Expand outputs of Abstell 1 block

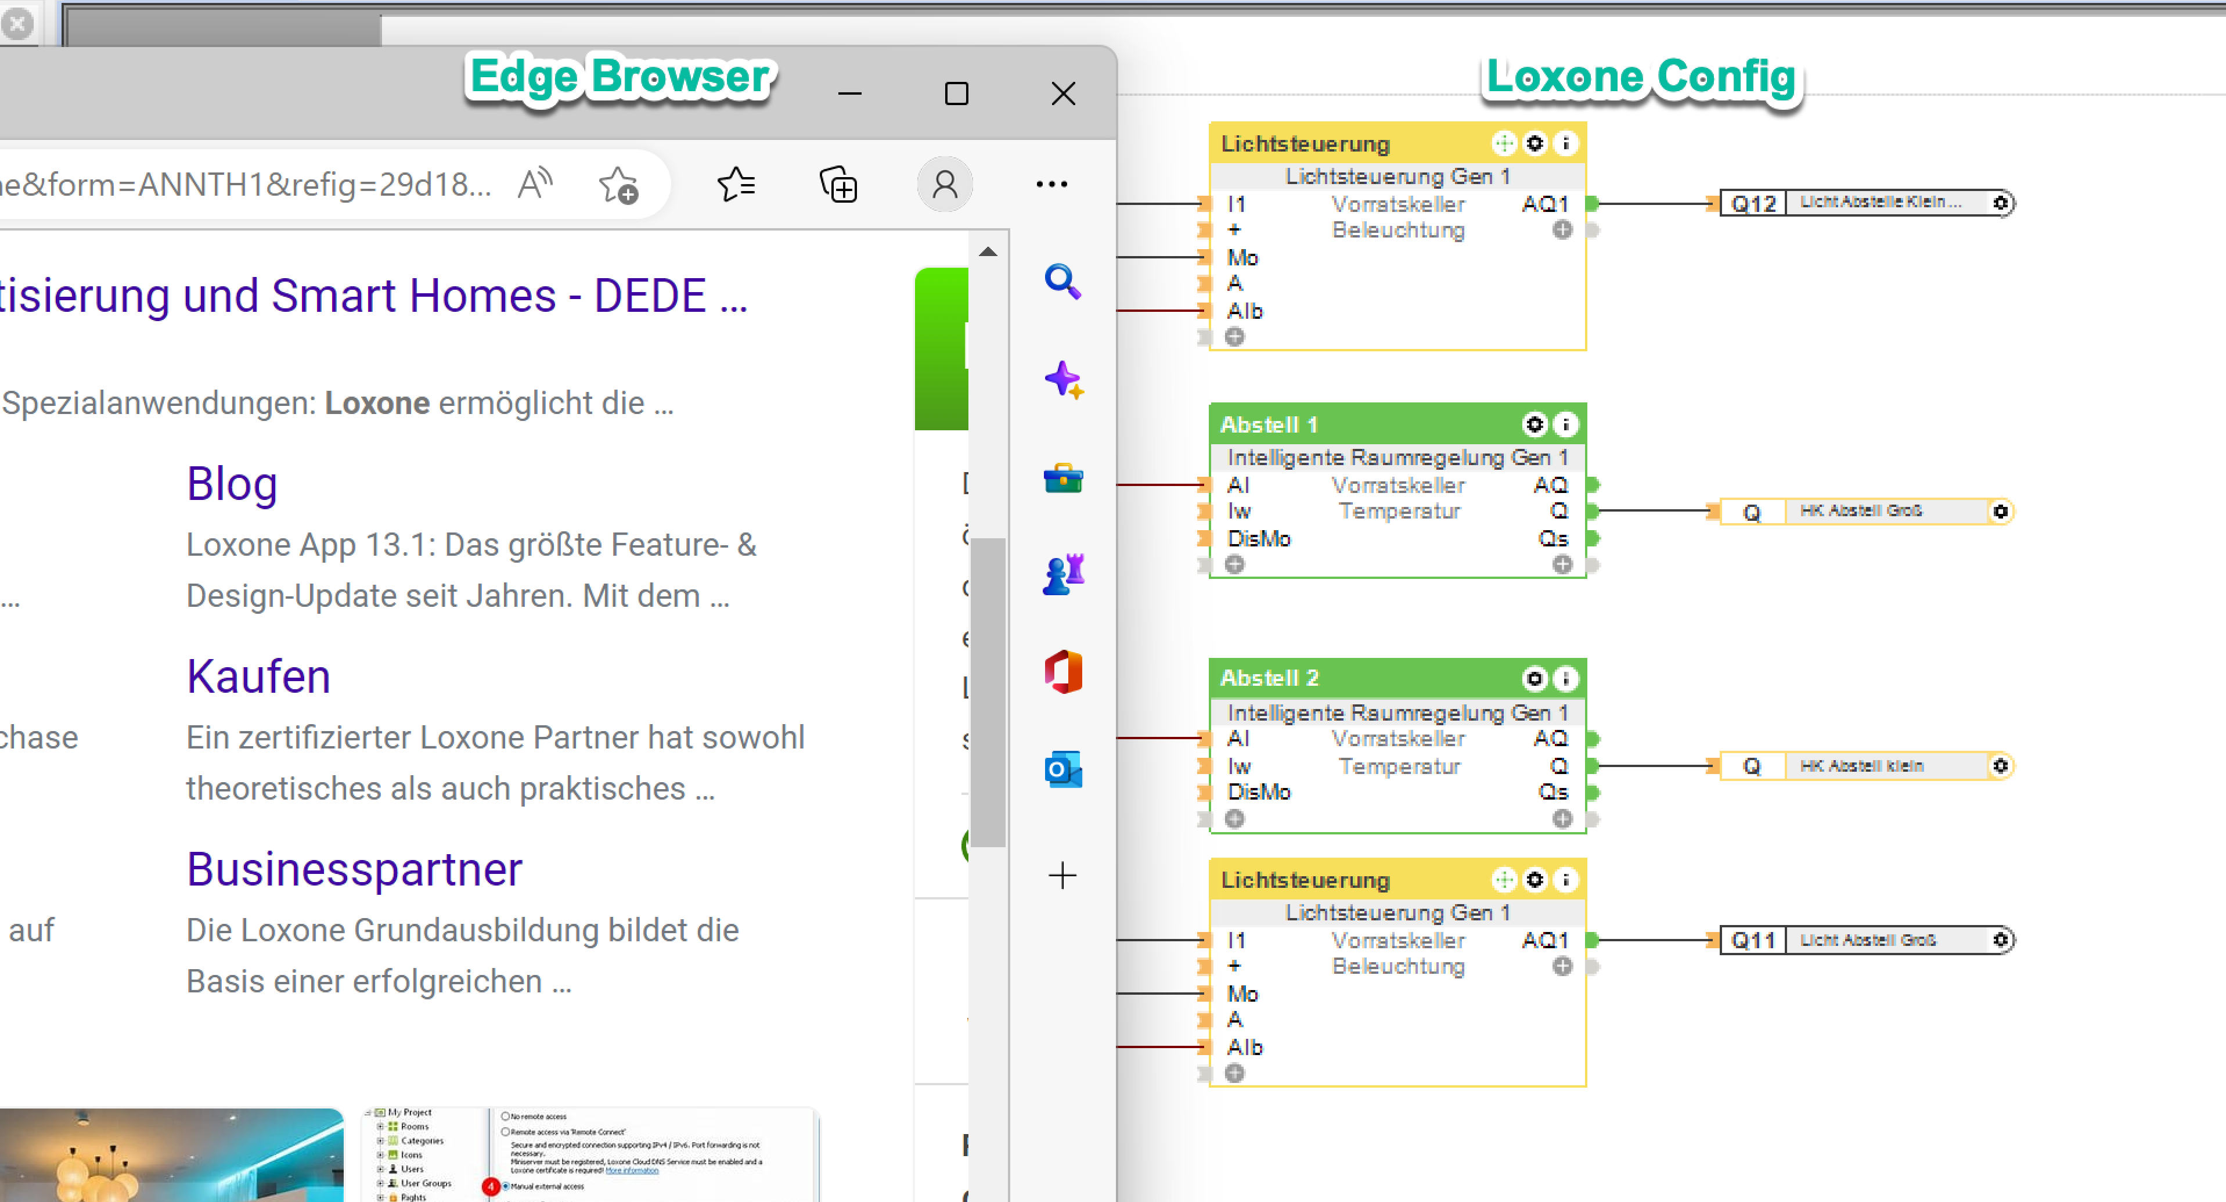[1562, 565]
